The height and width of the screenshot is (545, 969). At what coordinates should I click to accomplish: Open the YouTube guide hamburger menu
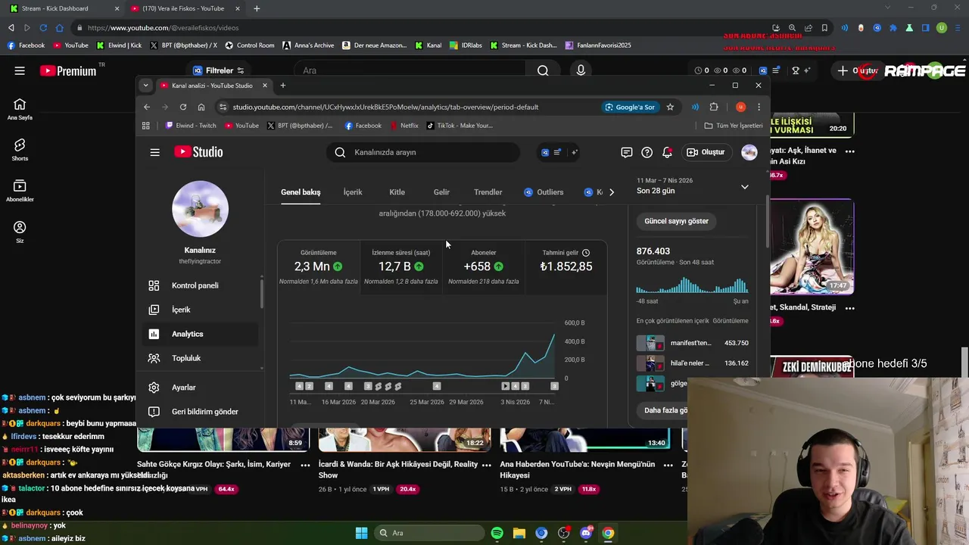[x=20, y=70]
